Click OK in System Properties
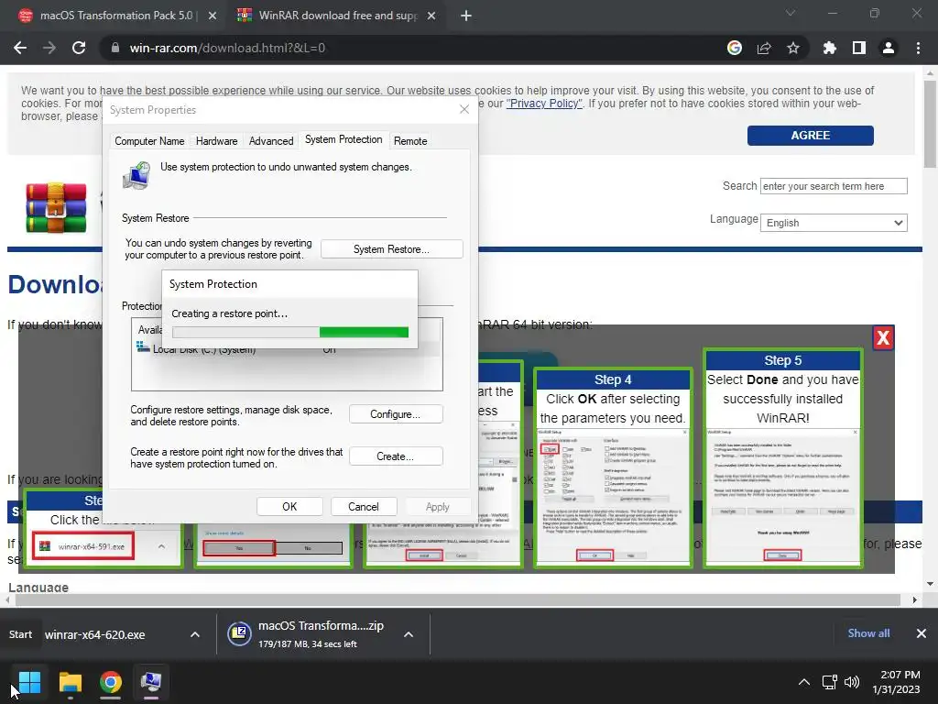938x704 pixels. coord(289,506)
